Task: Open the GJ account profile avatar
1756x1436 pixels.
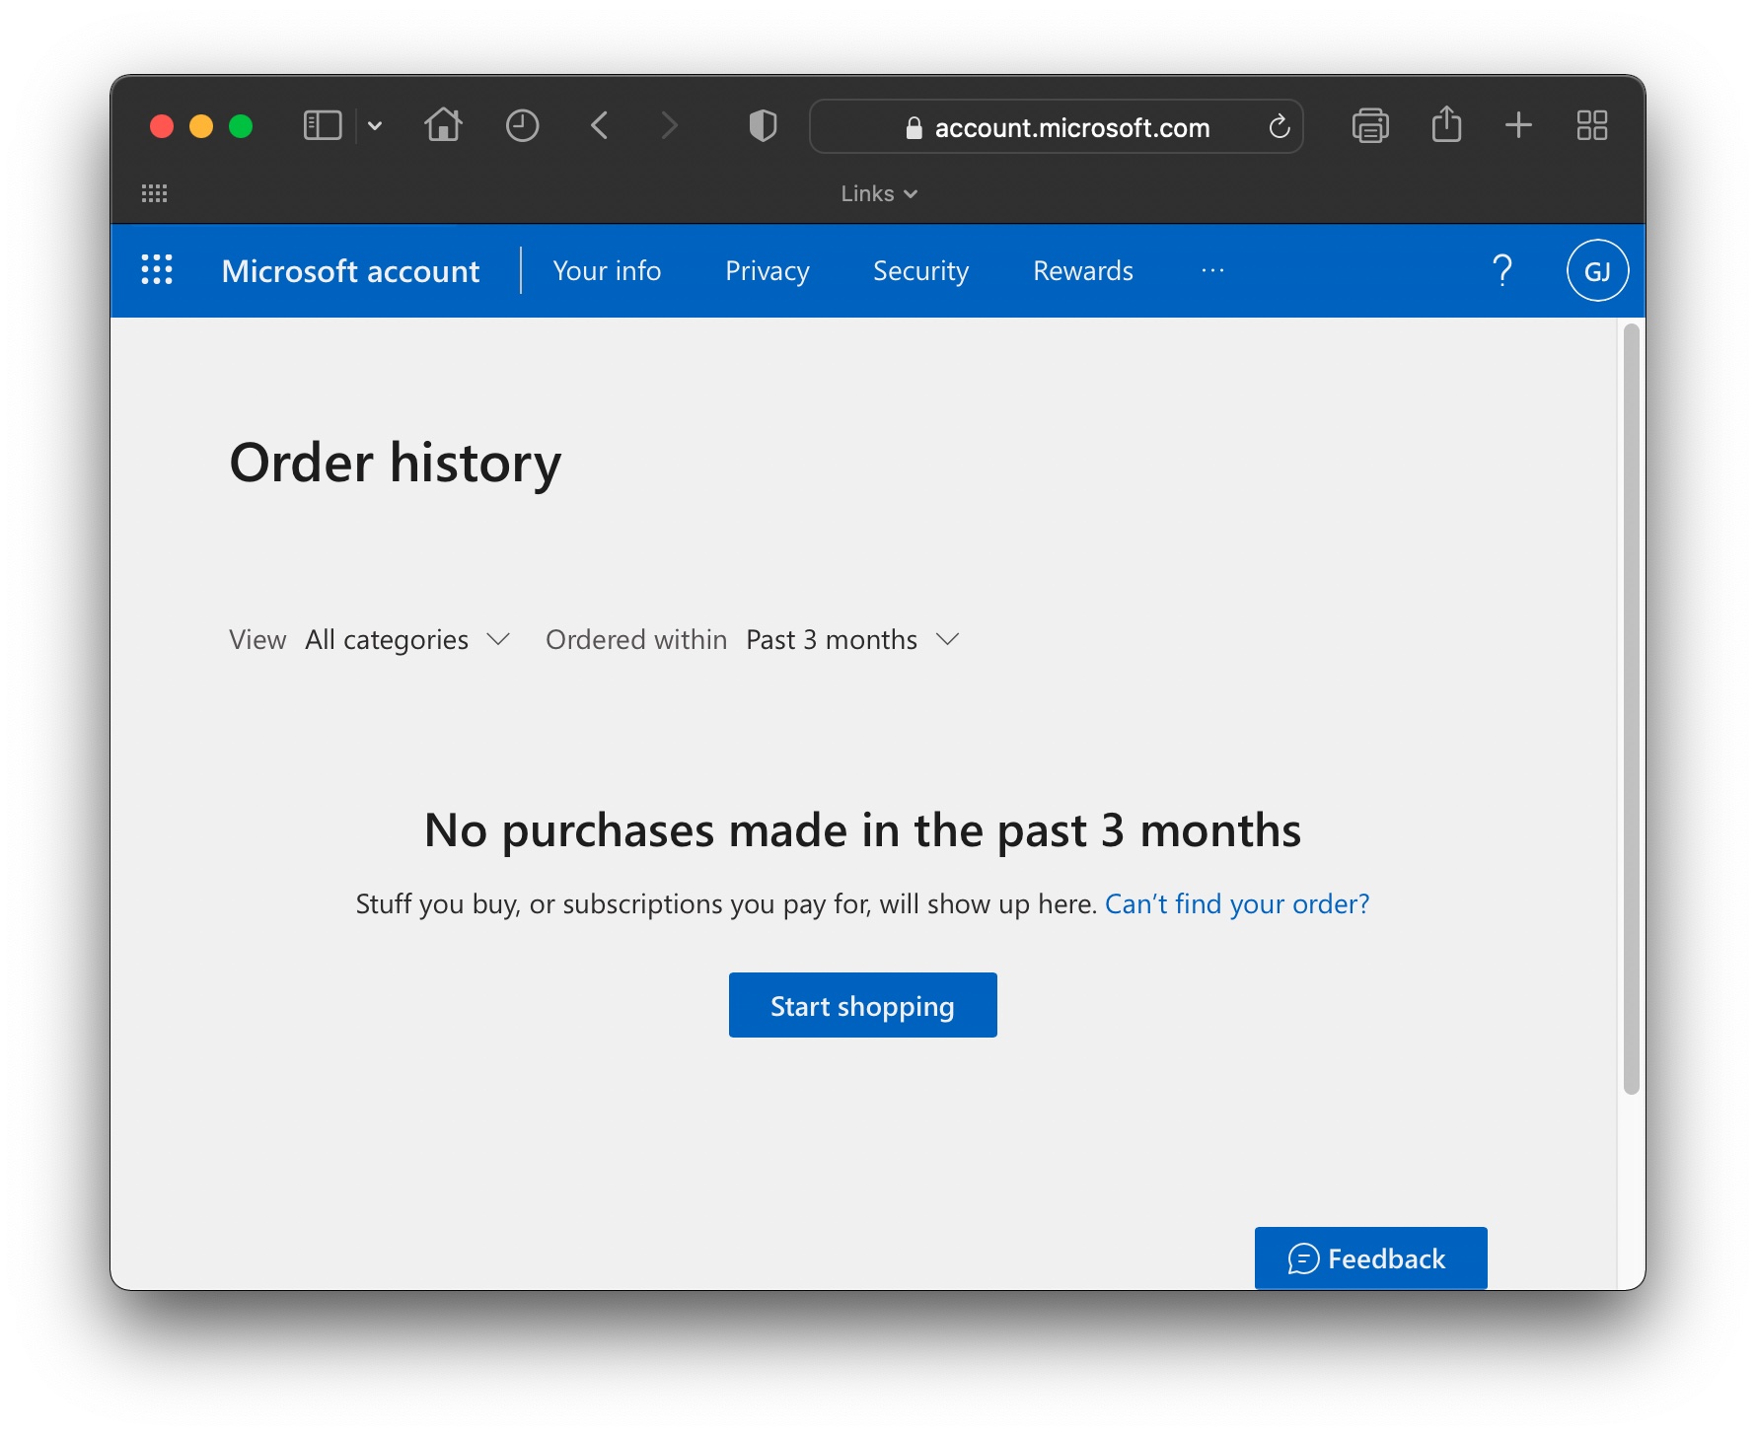Action: pos(1595,270)
